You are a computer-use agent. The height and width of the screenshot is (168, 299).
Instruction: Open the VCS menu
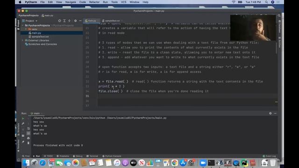pyautogui.click(x=123, y=2)
